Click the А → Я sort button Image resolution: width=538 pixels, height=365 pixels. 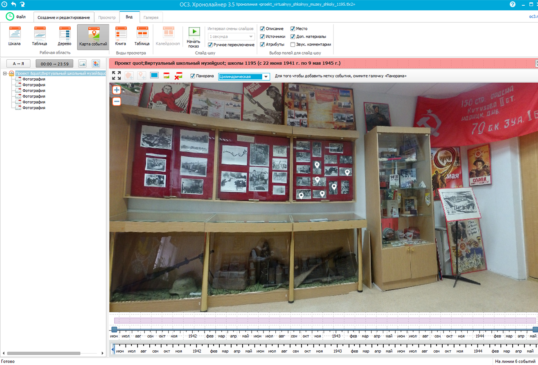coord(18,63)
